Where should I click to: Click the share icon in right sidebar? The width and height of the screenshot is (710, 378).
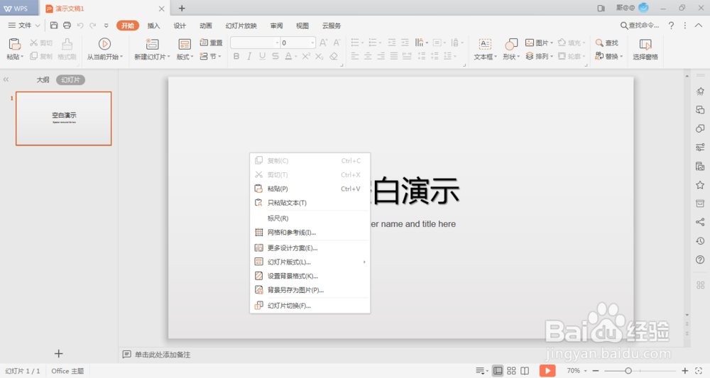point(700,222)
